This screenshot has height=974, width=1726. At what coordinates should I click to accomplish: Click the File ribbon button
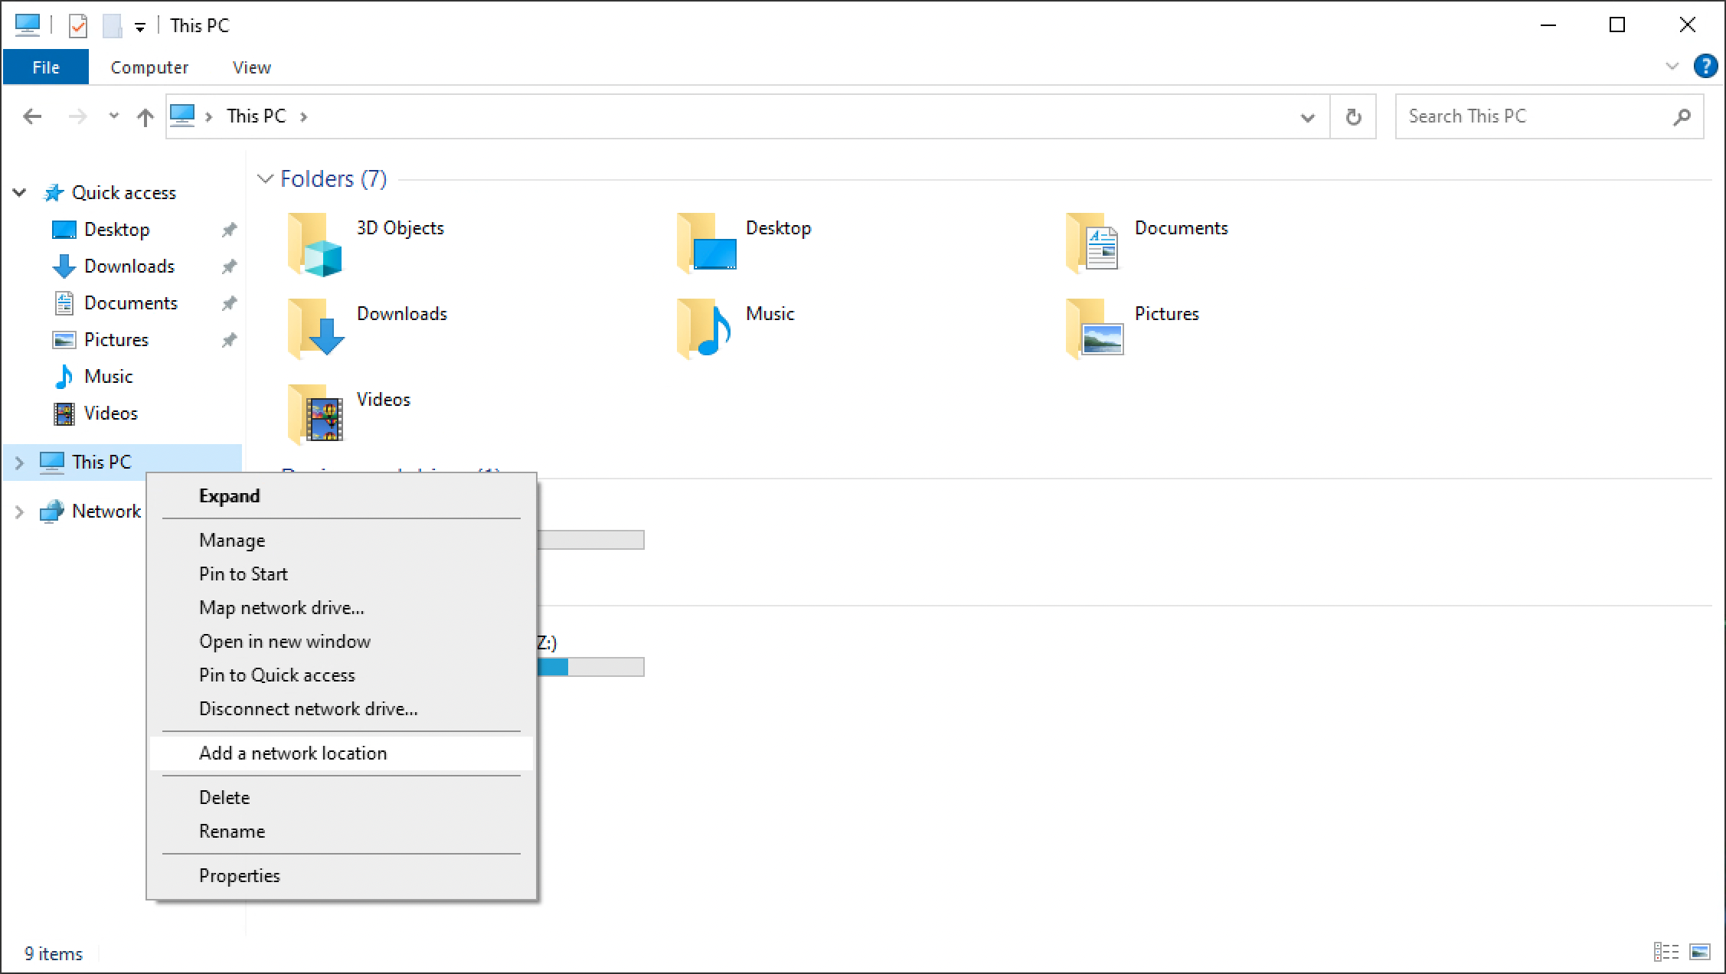(46, 67)
